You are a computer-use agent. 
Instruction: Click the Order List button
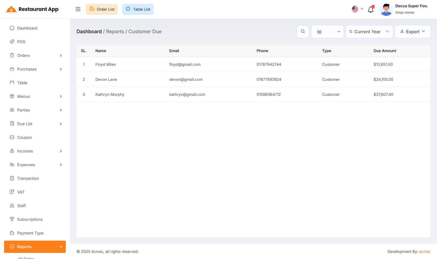tap(102, 9)
